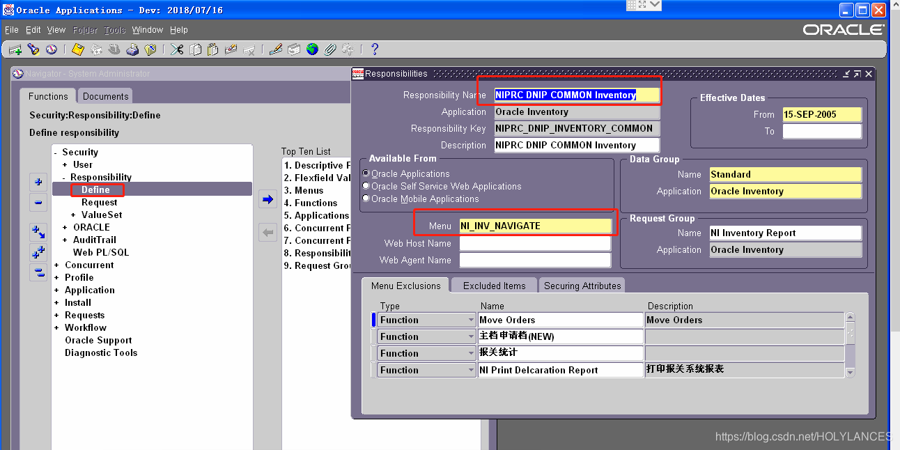This screenshot has width=900, height=450.
Task: Click the Expand All Children button
Action: tap(38, 231)
